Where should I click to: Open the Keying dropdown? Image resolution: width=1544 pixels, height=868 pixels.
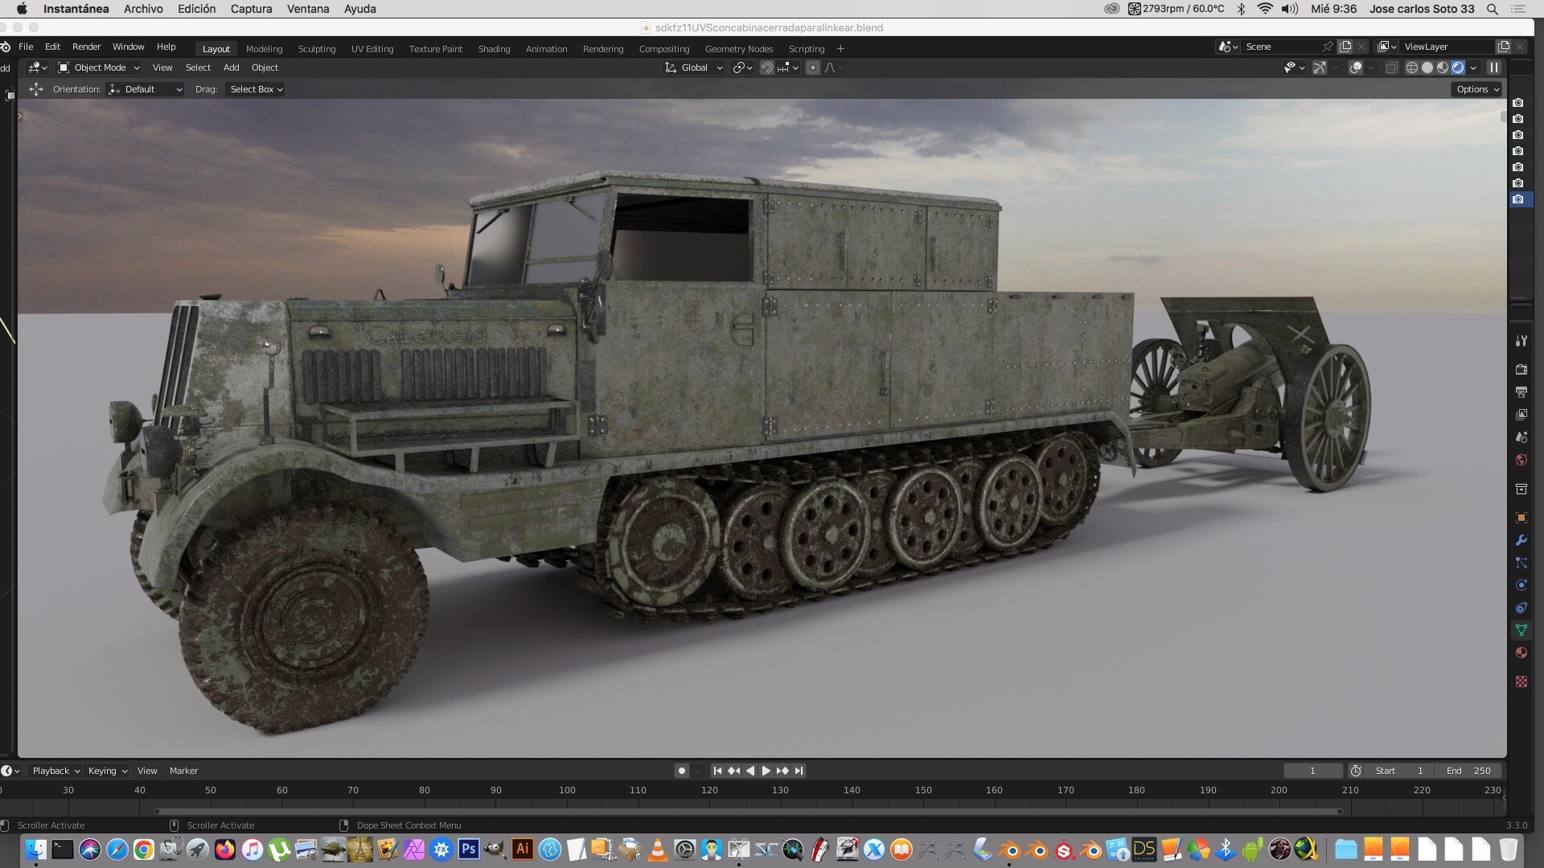click(x=107, y=771)
